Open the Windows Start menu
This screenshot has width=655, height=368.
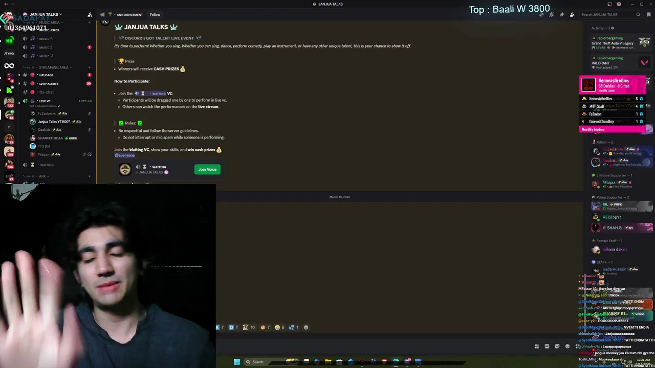(x=237, y=362)
